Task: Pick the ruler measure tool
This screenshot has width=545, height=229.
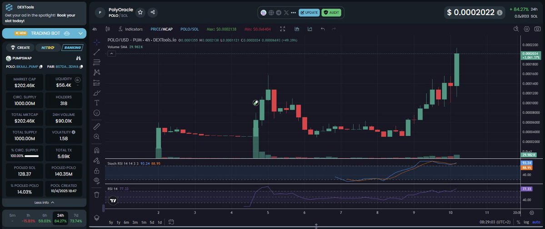Action: click(96, 126)
